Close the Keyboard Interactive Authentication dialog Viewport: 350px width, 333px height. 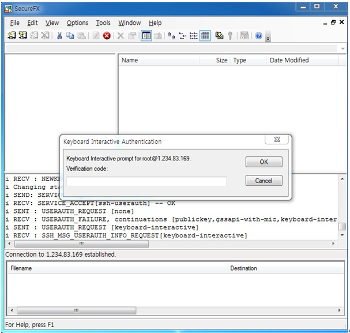(277, 139)
